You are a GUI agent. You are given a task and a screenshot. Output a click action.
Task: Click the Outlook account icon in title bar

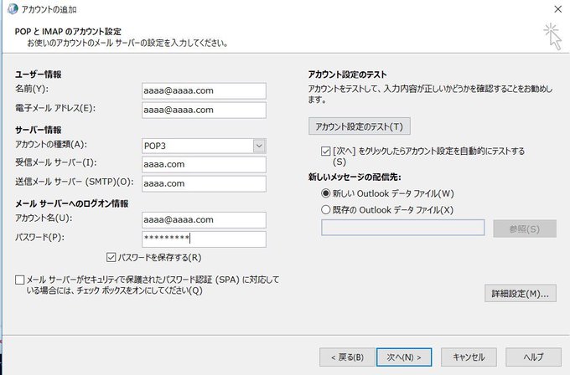(12, 8)
